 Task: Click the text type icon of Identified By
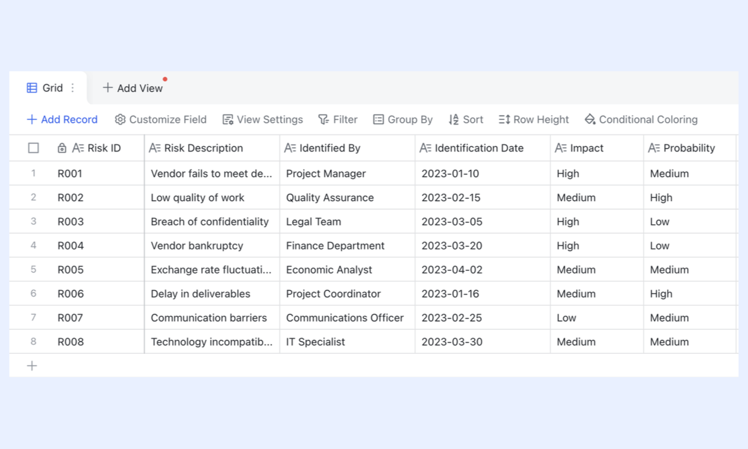point(290,148)
